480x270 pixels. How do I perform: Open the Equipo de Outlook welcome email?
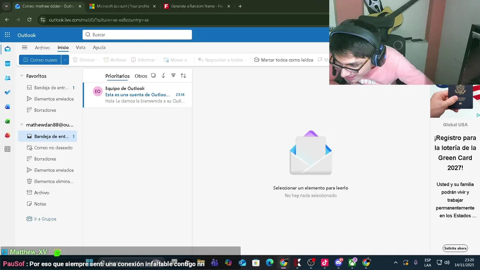138,95
